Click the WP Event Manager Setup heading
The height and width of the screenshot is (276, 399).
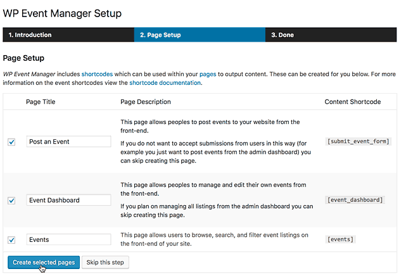pos(62,13)
